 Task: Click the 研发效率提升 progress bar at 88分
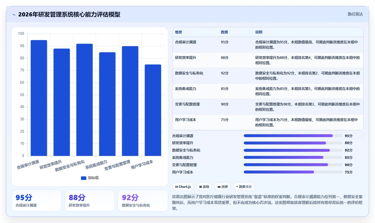(293, 143)
